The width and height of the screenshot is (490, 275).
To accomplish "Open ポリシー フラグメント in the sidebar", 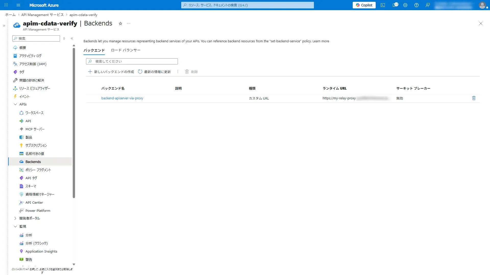I will click(x=38, y=170).
